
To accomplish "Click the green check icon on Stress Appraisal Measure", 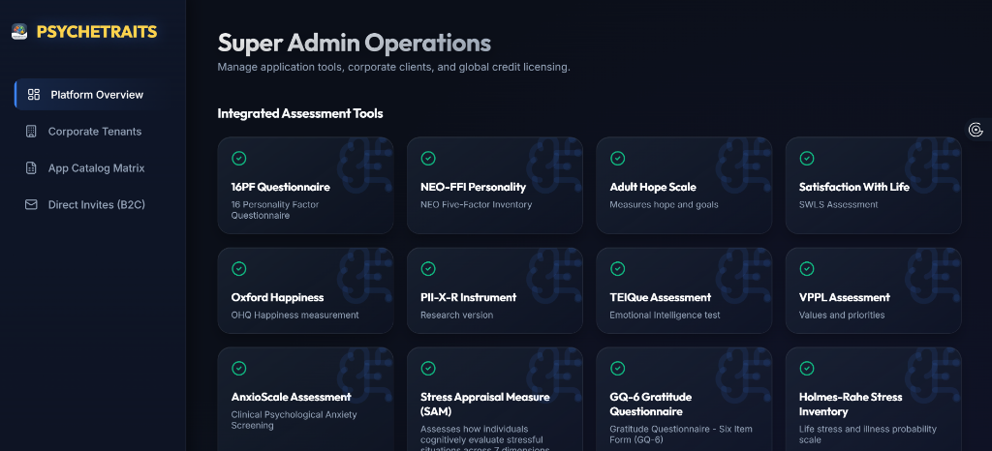I will point(428,369).
